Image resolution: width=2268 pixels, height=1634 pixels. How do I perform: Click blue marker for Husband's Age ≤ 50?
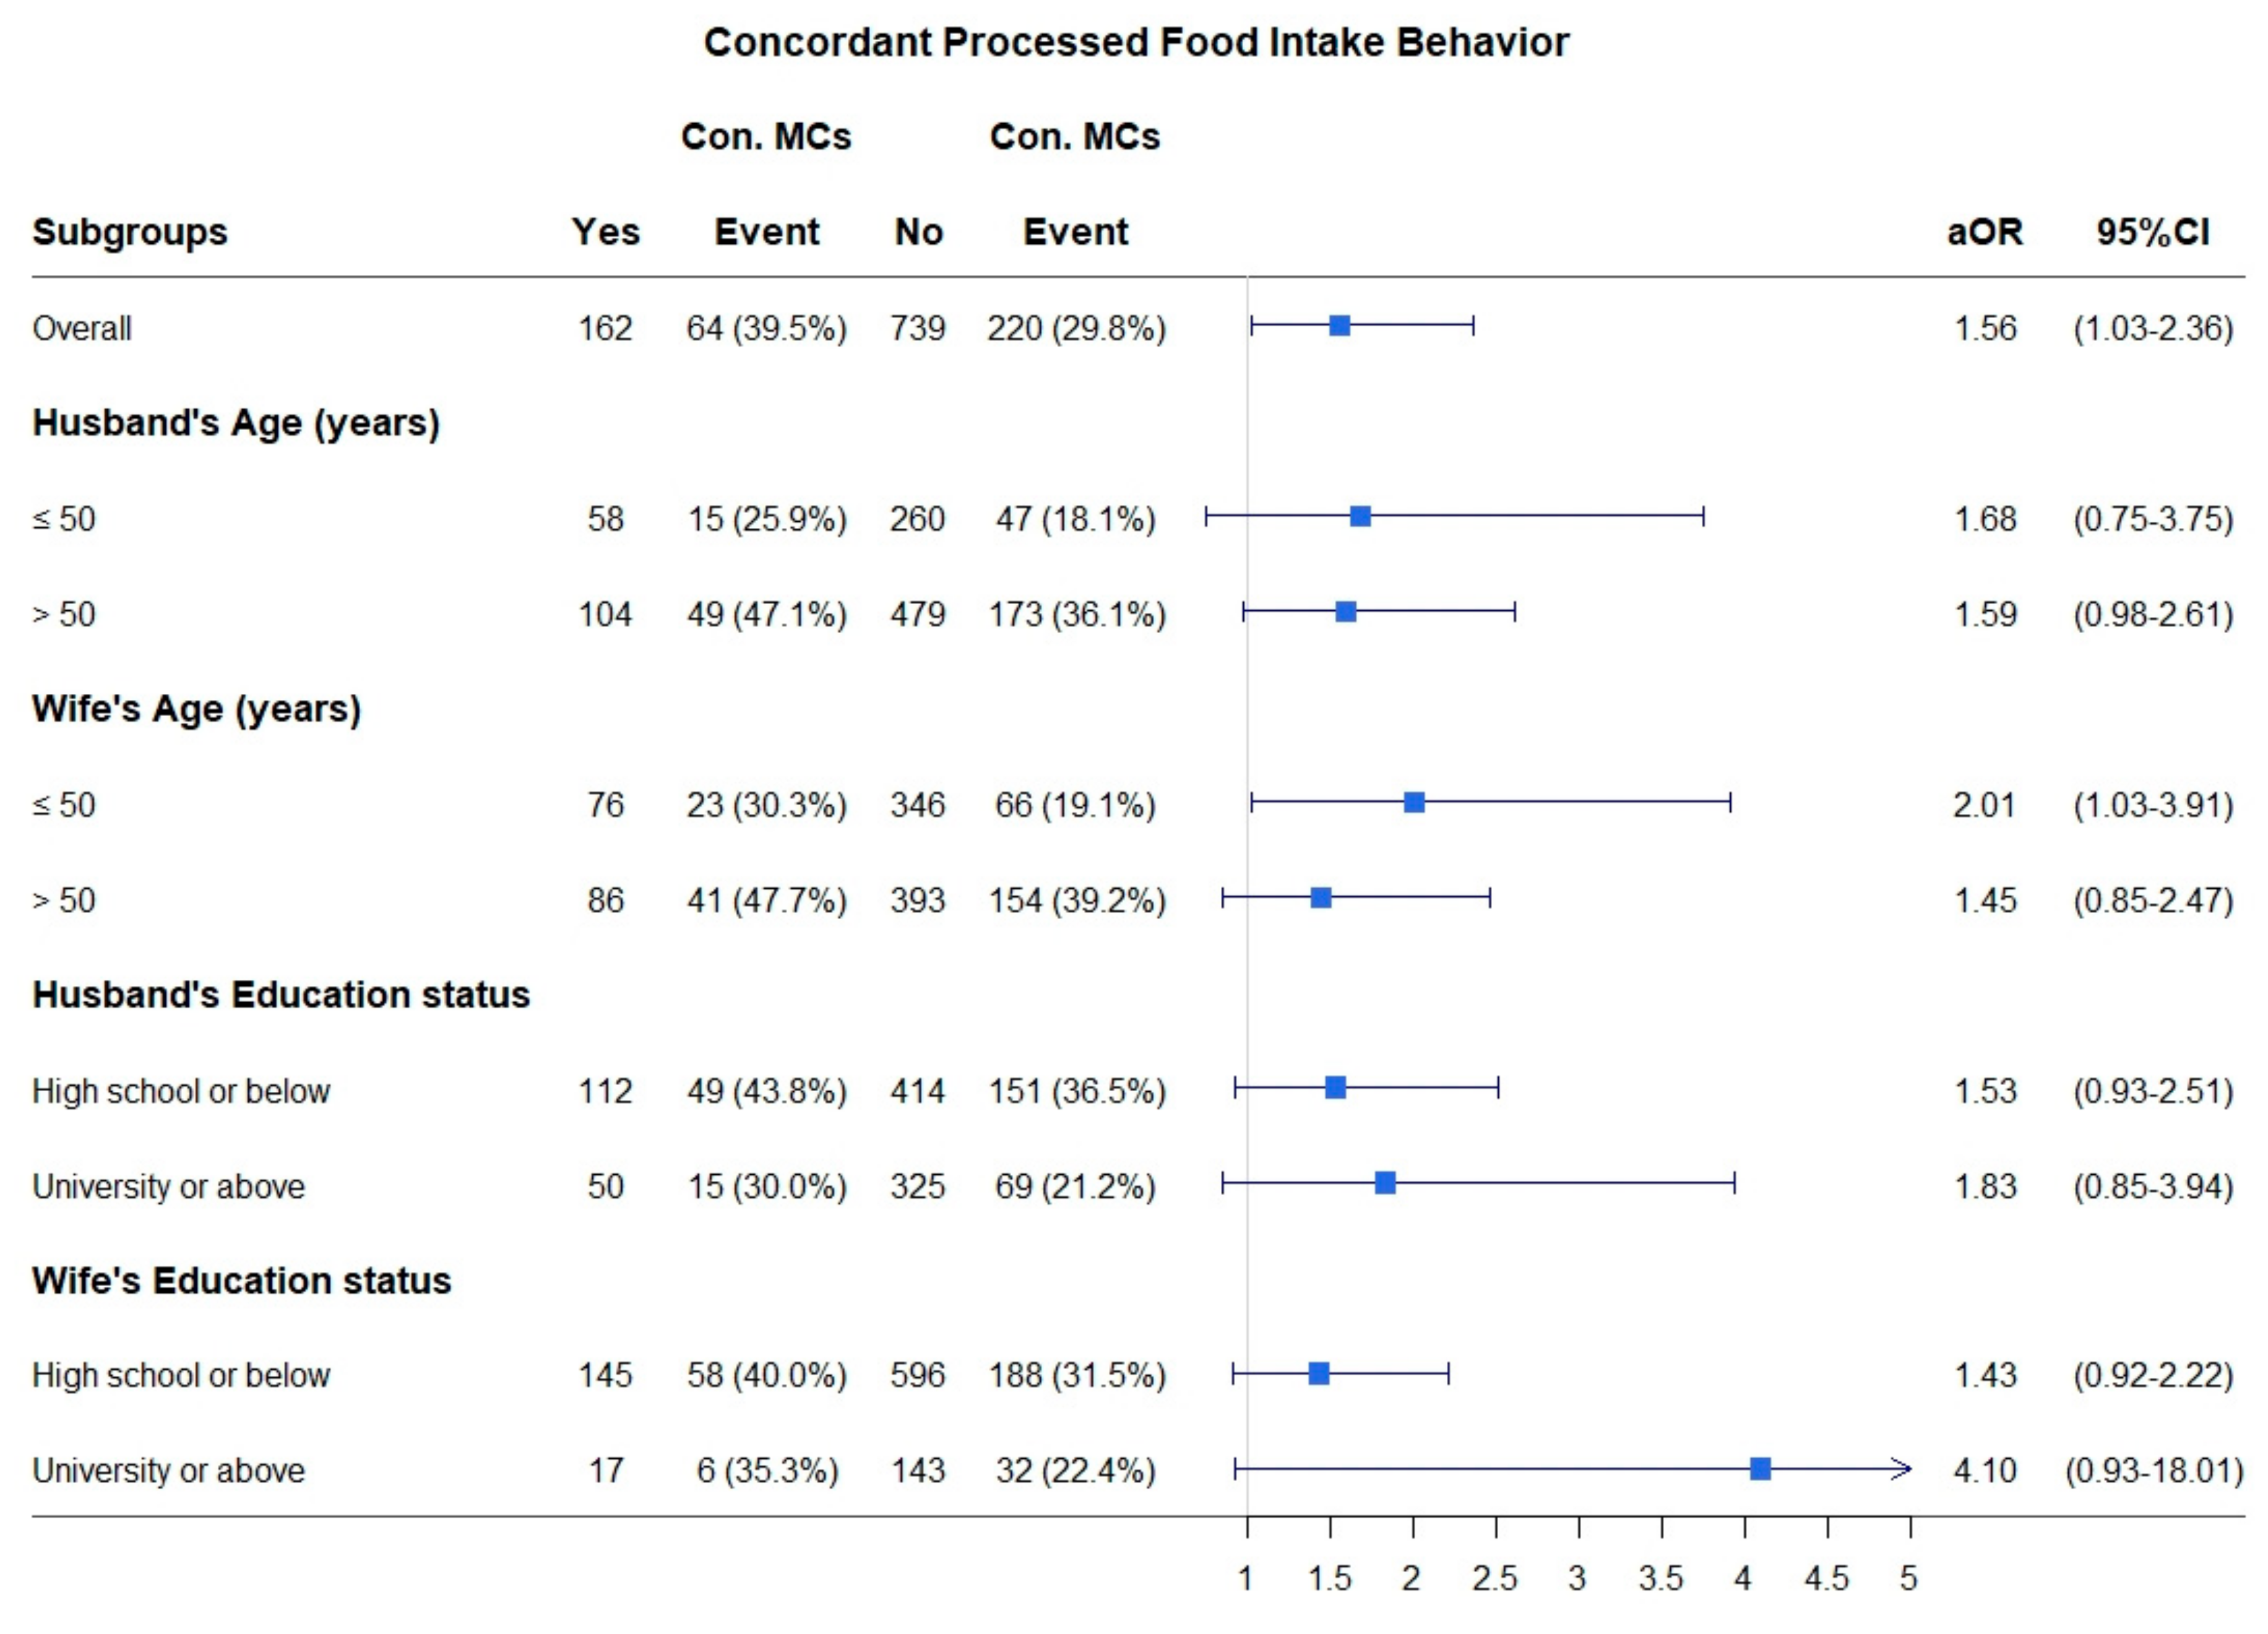click(1360, 517)
